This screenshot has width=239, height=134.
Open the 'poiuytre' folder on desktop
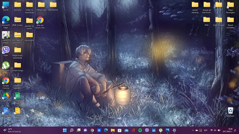point(18,6)
